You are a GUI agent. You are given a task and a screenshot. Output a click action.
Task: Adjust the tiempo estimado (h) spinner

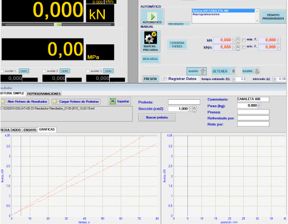pos(233,79)
